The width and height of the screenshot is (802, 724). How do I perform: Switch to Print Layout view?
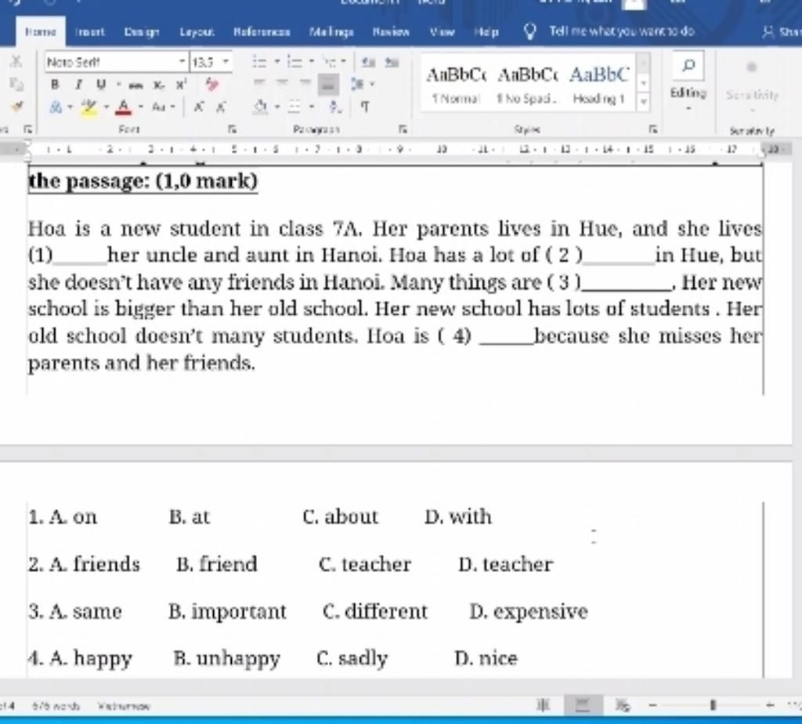point(582,705)
